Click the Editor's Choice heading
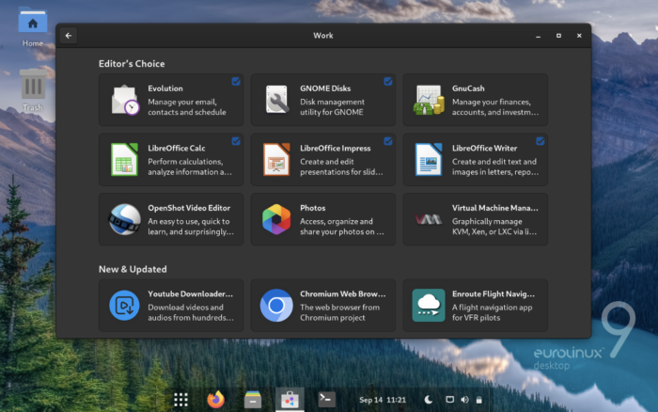Screen dimensions: 658x412 [x=132, y=64]
